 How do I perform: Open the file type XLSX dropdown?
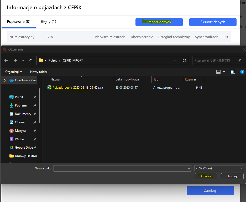(219, 168)
